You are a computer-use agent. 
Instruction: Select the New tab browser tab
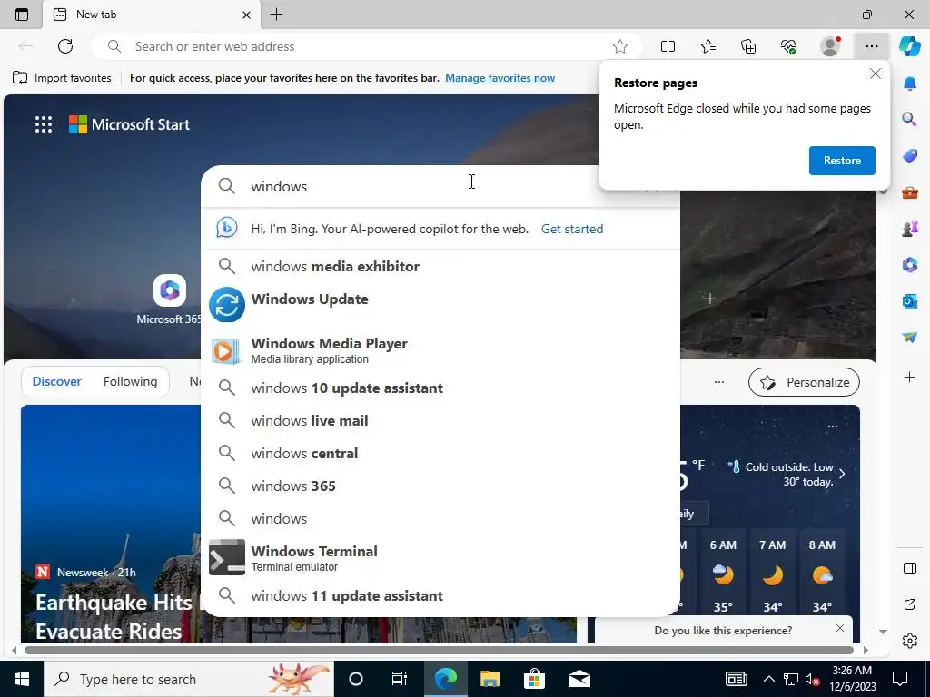tap(152, 15)
